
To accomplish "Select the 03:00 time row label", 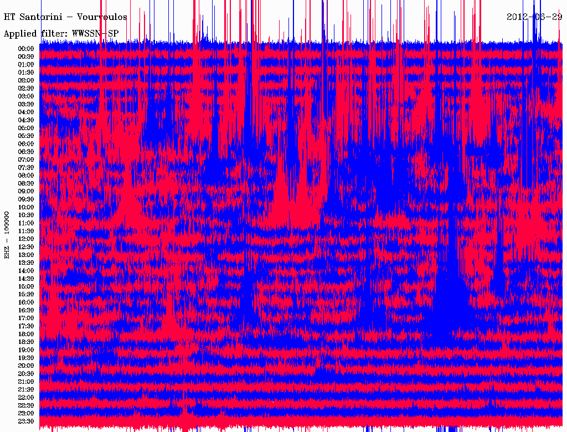I will click(26, 96).
